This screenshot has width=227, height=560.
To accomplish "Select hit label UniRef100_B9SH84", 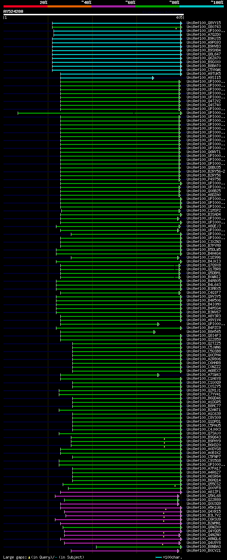I will [x=204, y=50].
